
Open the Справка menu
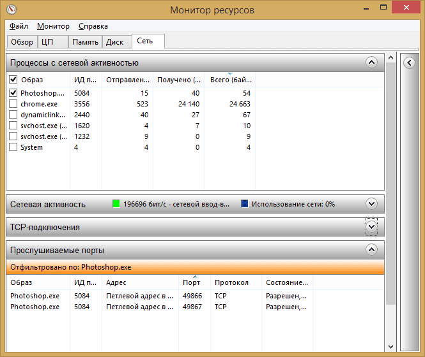click(x=93, y=26)
